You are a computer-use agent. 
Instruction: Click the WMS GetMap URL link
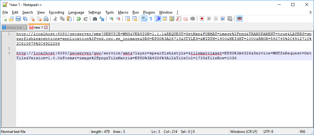(164, 39)
